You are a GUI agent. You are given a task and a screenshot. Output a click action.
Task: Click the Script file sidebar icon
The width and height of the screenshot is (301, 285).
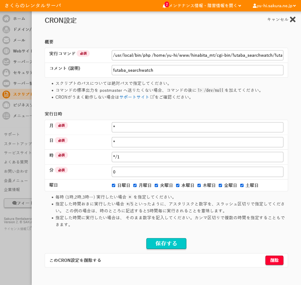(x=6, y=94)
